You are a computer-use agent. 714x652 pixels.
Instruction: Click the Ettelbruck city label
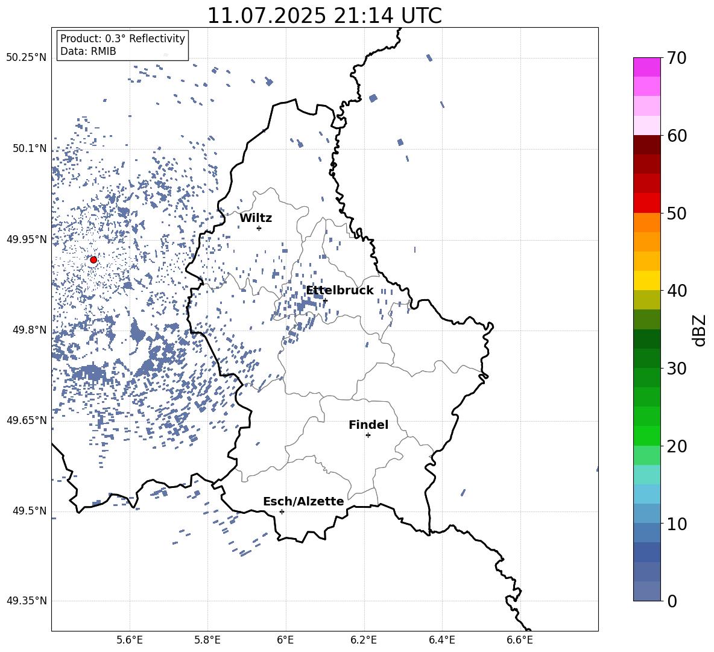coord(340,291)
